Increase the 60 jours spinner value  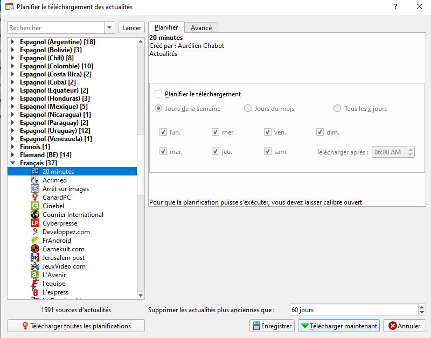point(422,307)
